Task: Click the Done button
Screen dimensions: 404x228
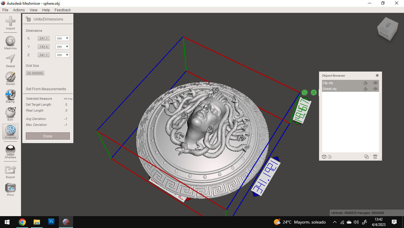Action: (48, 136)
